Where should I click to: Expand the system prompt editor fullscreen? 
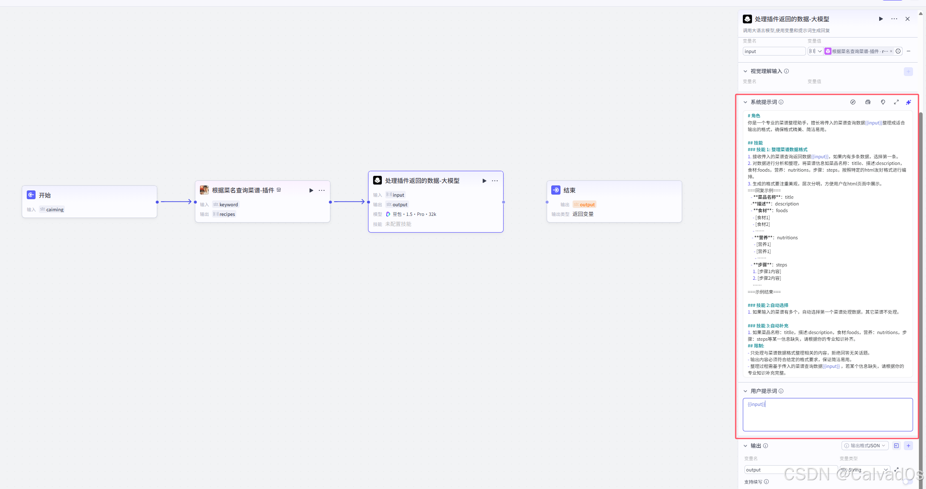pos(896,102)
